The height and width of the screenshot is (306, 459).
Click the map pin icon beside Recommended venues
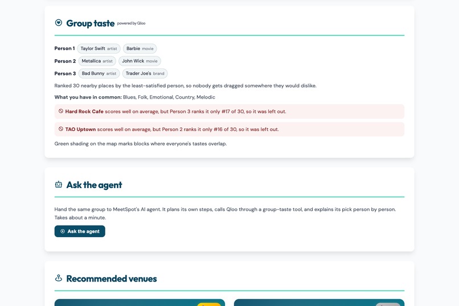59,278
